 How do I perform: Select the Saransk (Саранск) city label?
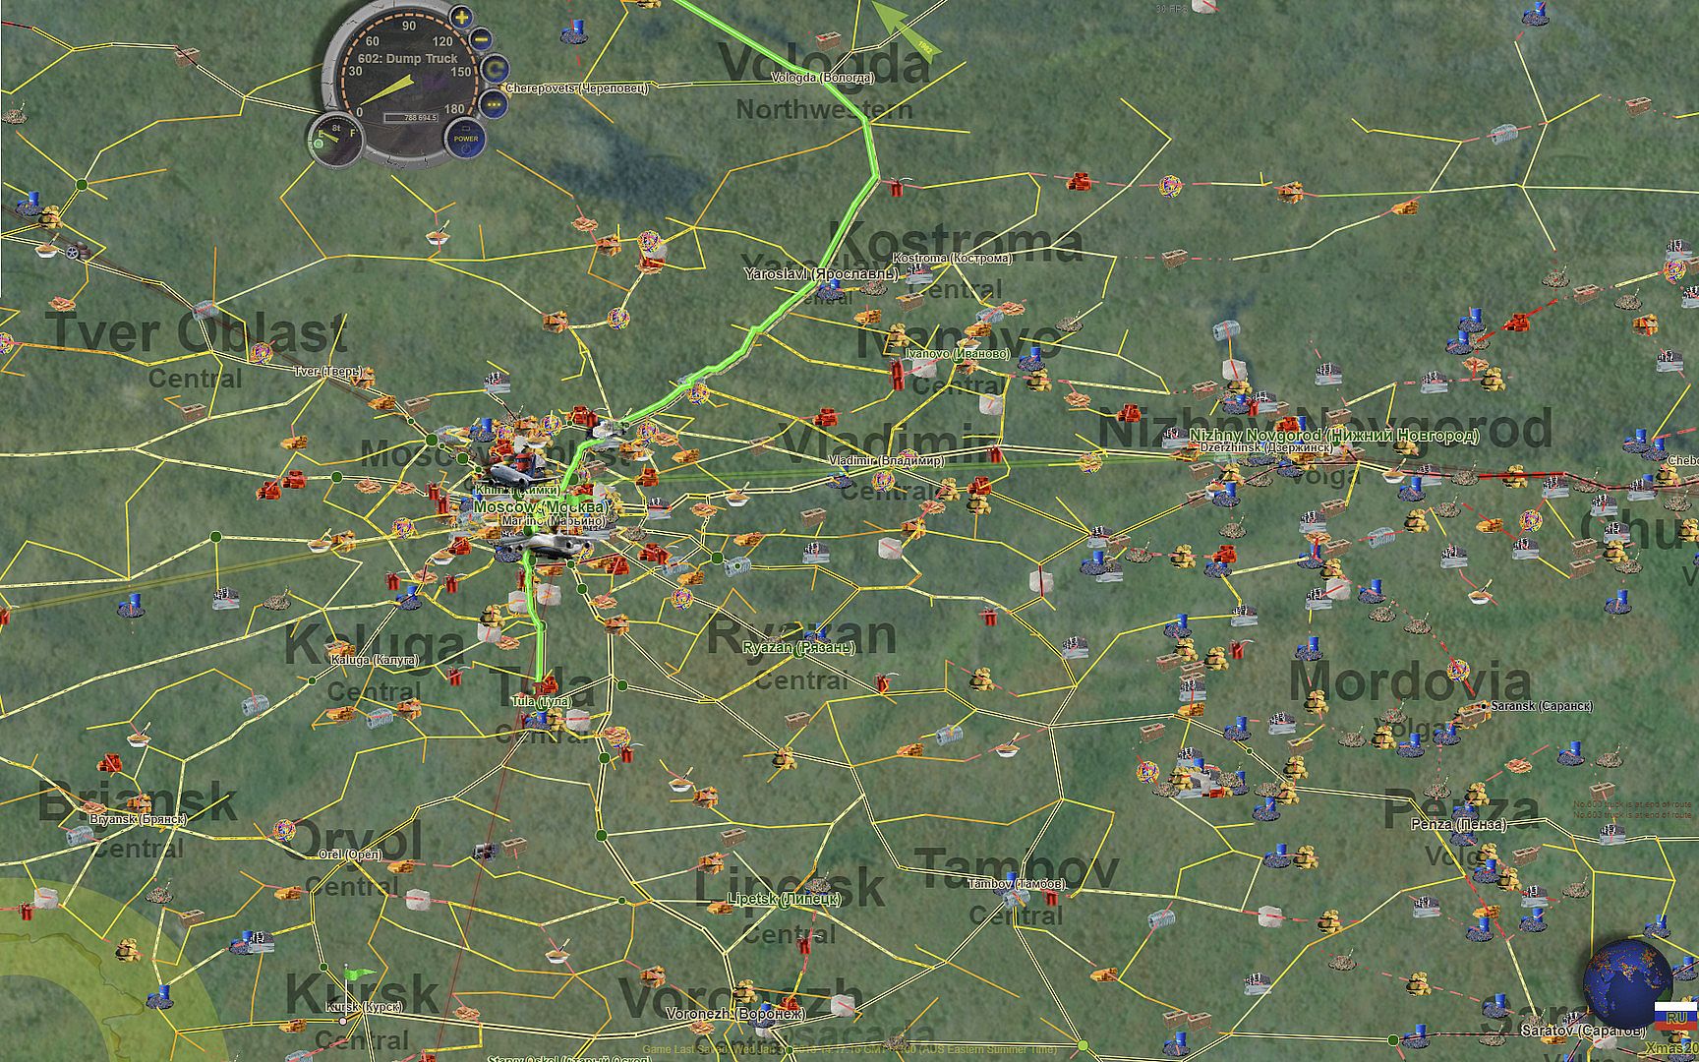(1542, 706)
